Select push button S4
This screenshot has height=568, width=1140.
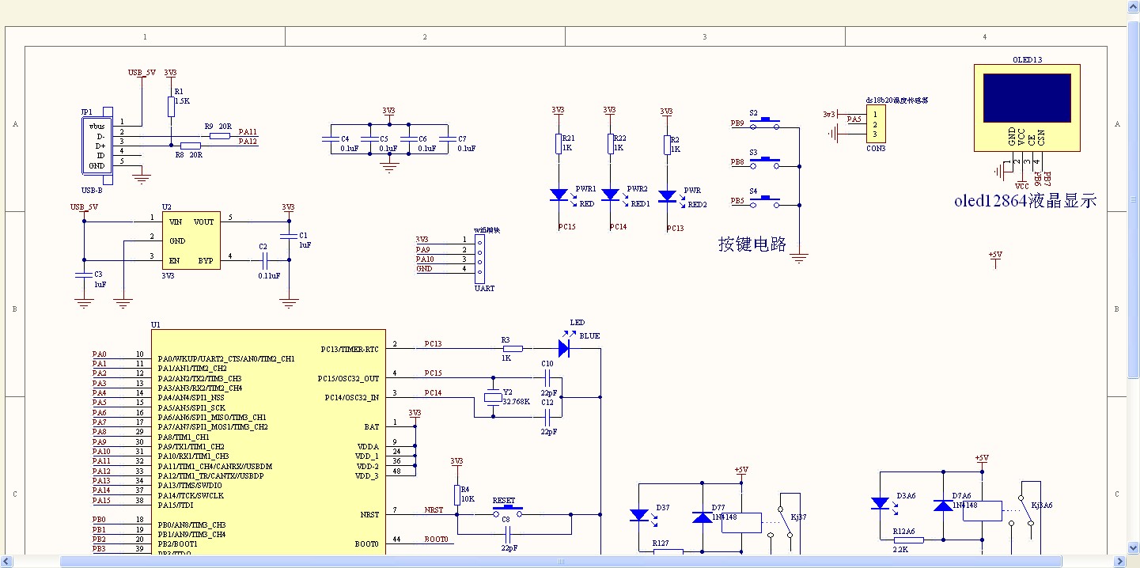(764, 203)
